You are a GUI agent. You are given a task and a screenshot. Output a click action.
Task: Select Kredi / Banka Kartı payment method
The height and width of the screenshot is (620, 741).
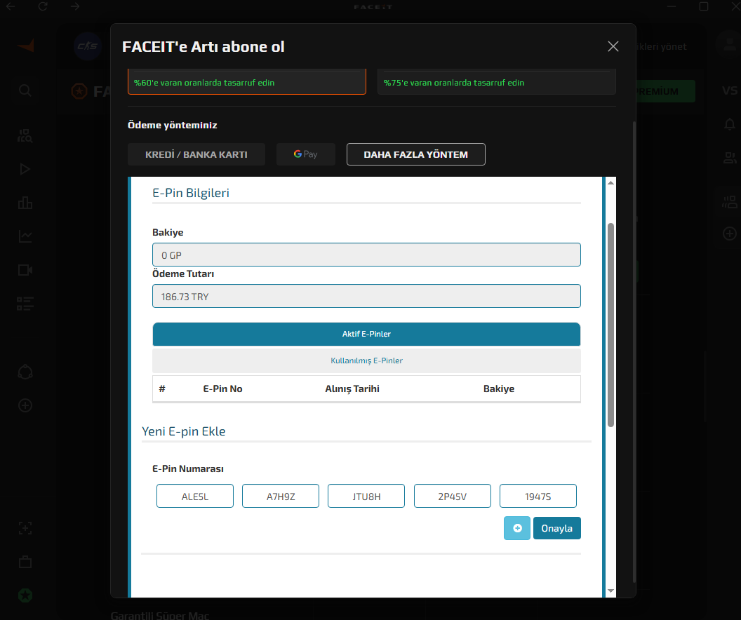click(196, 154)
